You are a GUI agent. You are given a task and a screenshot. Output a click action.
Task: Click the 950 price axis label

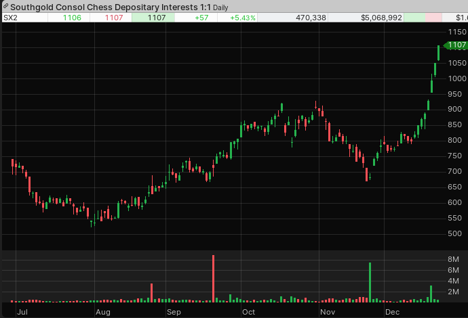point(454,94)
